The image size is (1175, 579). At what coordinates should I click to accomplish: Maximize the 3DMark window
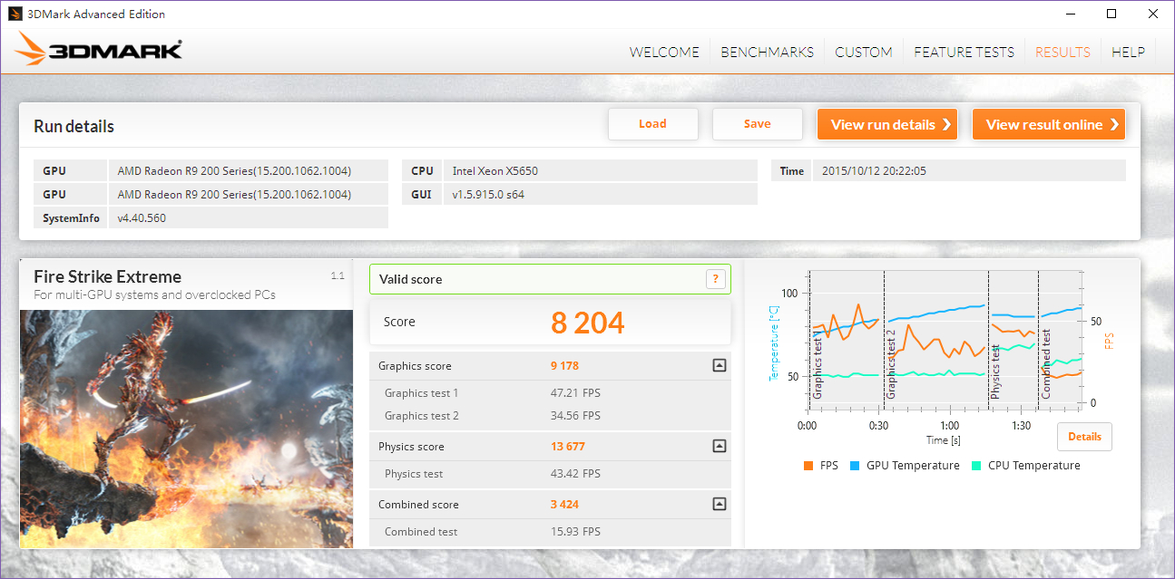[1111, 14]
